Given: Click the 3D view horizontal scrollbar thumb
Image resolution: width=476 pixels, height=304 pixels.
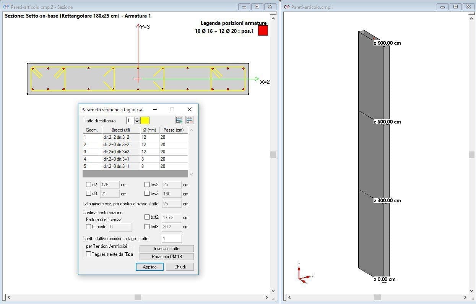Looking at the screenshot, I should pos(377,297).
